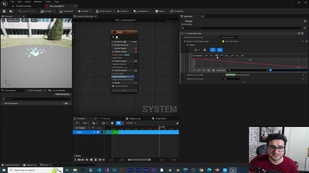Click the Baker toolbar button
The height and width of the screenshot is (173, 309).
click(x=160, y=11)
